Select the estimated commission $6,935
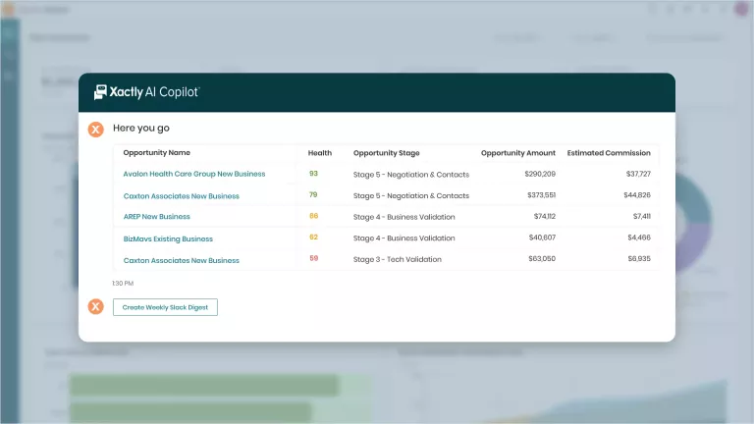The image size is (754, 424). 639,258
